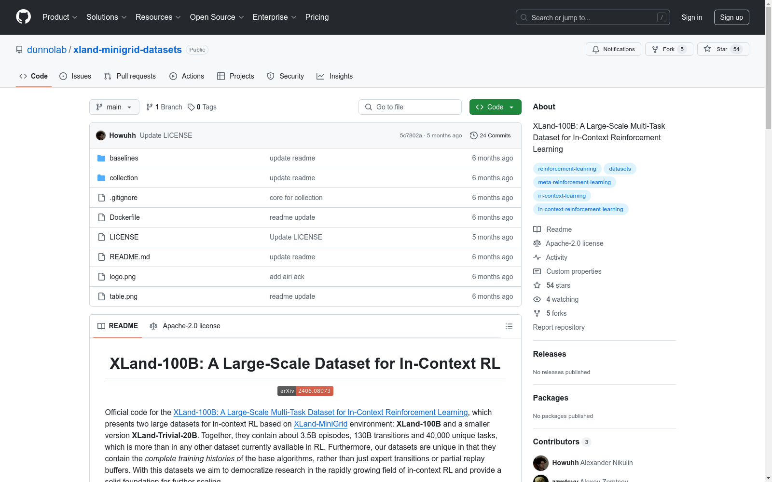Click the datasets topic tag
Image resolution: width=772 pixels, height=482 pixels.
(620, 169)
